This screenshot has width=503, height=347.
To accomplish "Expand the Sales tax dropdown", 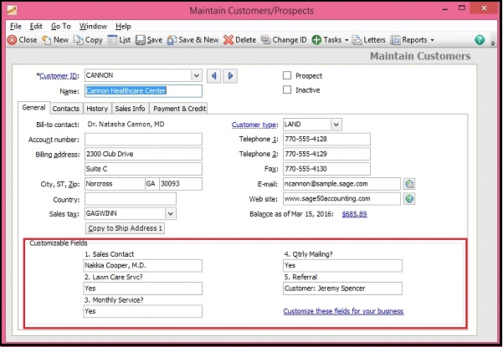I will [171, 213].
